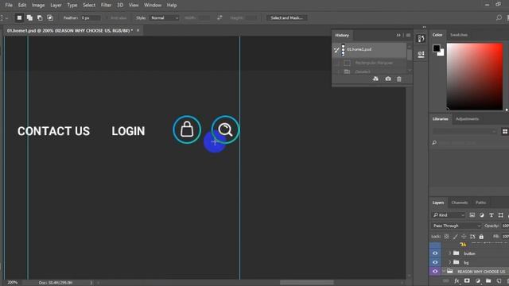The width and height of the screenshot is (509, 286).
Task: Create new document from current state
Action: click(375, 79)
